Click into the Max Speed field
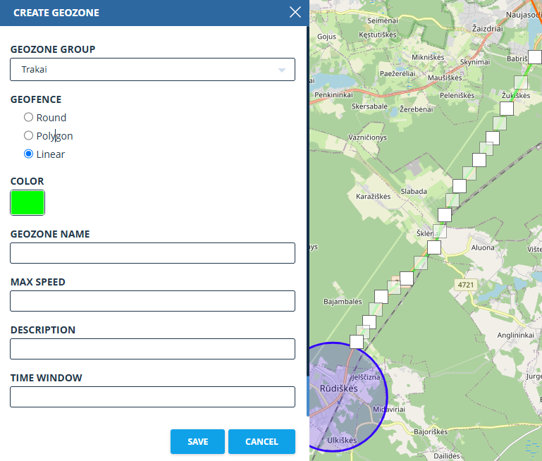The width and height of the screenshot is (542, 461). 152,301
